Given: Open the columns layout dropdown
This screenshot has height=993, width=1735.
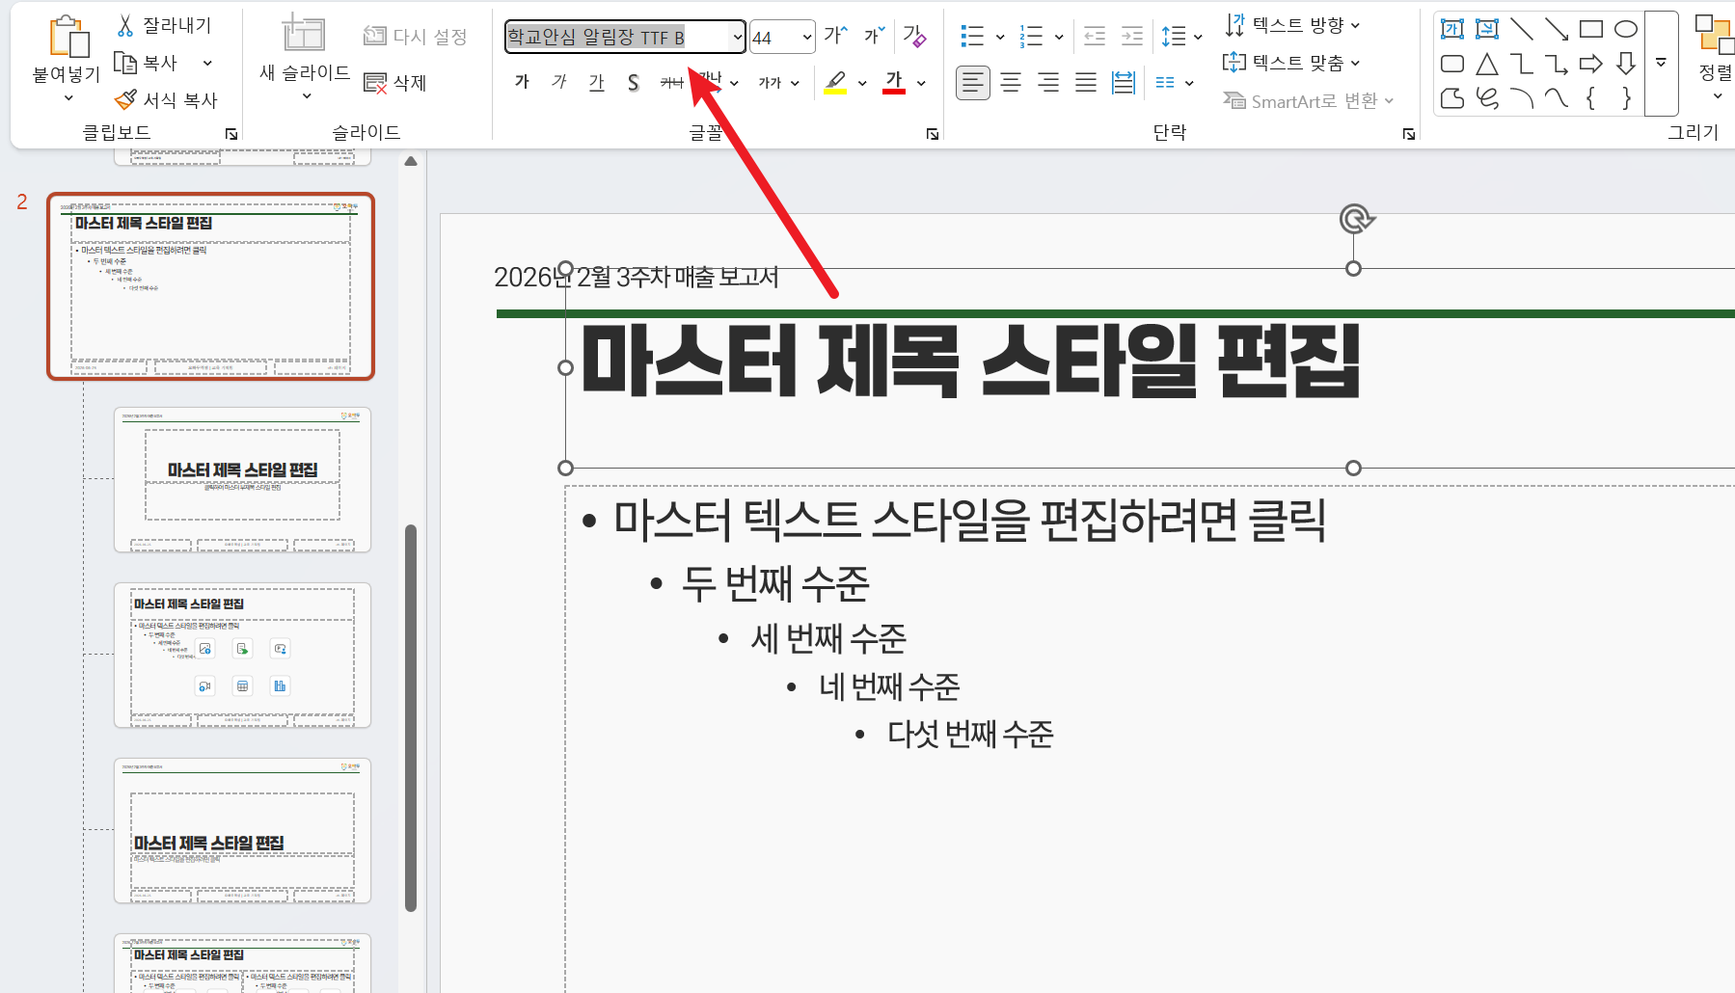Looking at the screenshot, I should pyautogui.click(x=1175, y=83).
